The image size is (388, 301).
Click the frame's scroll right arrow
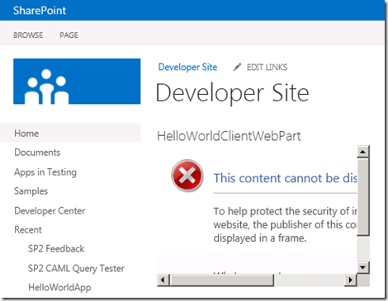(351, 280)
